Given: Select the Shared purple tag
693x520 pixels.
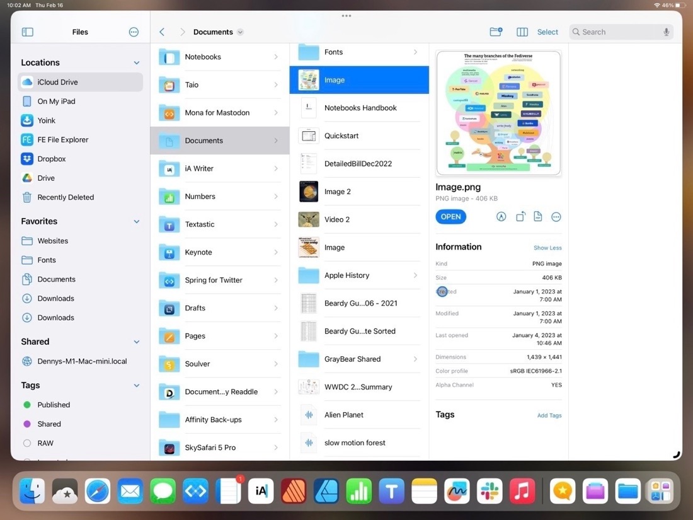Looking at the screenshot, I should 27,424.
